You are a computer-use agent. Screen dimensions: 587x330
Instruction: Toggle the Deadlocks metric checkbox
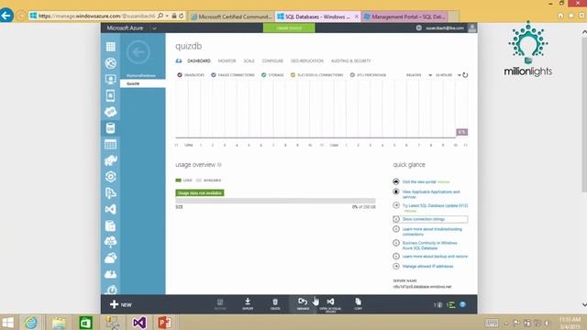tap(180, 75)
